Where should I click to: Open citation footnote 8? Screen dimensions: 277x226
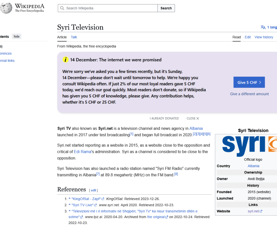pyautogui.click(x=176, y=174)
